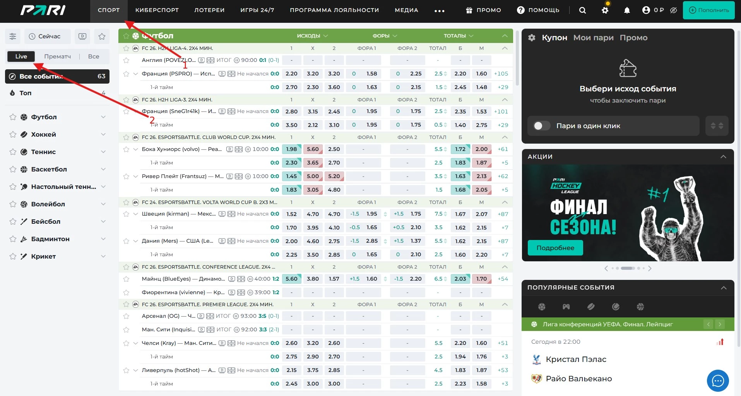Screen dimensions: 741x396
Task: Favorite the Баскетбол sport in sidebar
Action: [x=13, y=170]
